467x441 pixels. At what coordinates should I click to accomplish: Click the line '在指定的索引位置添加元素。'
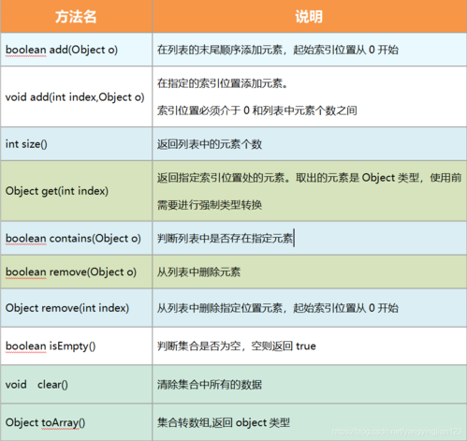click(222, 83)
